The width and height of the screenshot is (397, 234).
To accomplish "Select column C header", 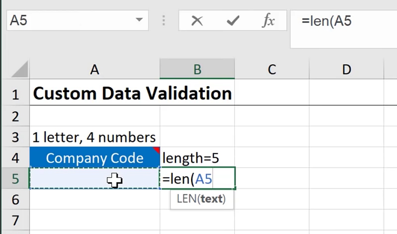I will click(271, 70).
